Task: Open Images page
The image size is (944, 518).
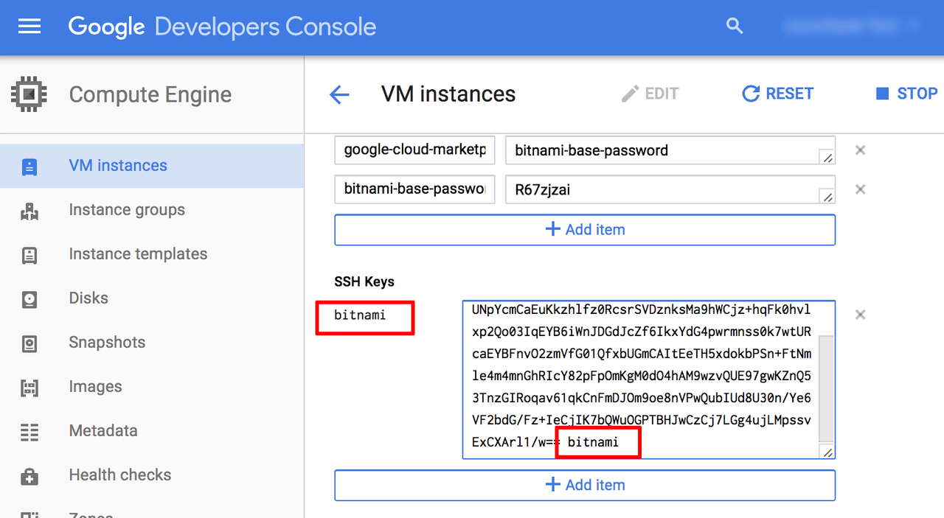Action: tap(152, 387)
